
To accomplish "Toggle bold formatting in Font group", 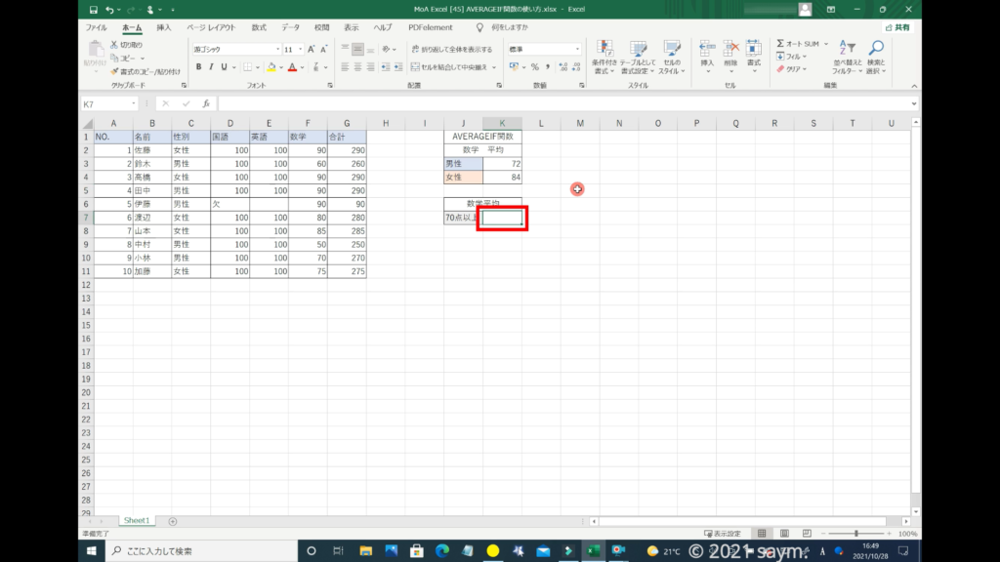I will click(198, 67).
